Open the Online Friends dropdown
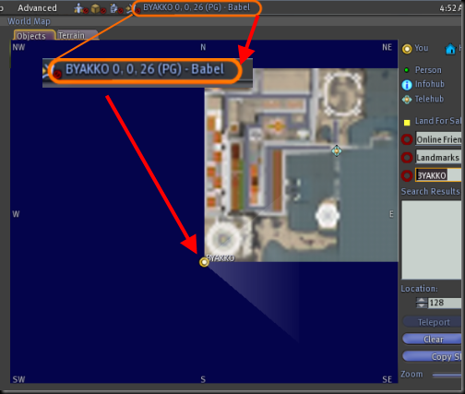This screenshot has height=394, width=465. pyautogui.click(x=438, y=139)
